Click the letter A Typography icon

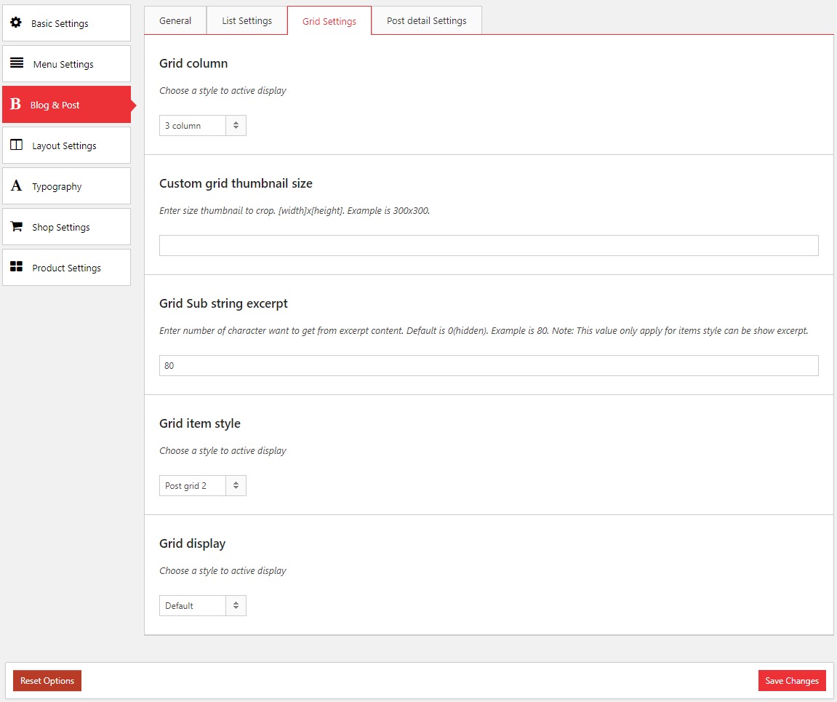(x=16, y=186)
